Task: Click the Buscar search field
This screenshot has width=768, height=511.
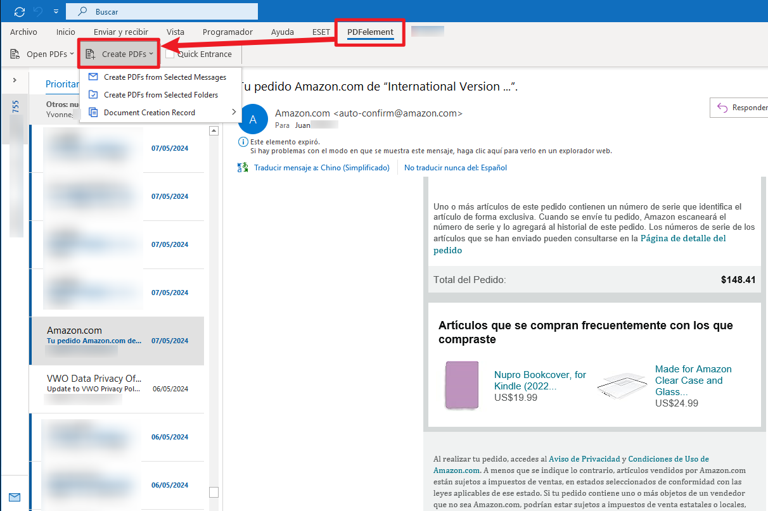Action: (x=160, y=11)
